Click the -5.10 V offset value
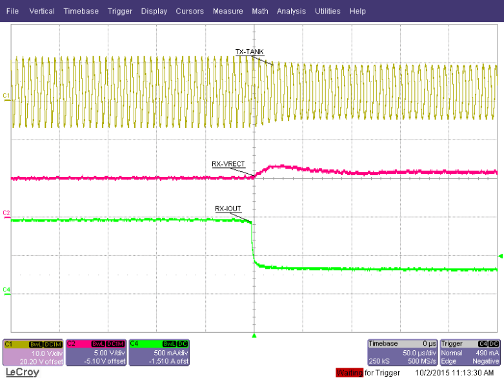Viewport: 504px width, 378px height. 105,362
